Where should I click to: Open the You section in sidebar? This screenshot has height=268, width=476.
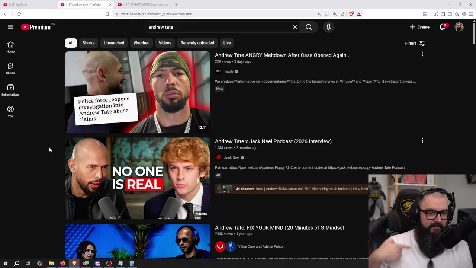coord(10,112)
